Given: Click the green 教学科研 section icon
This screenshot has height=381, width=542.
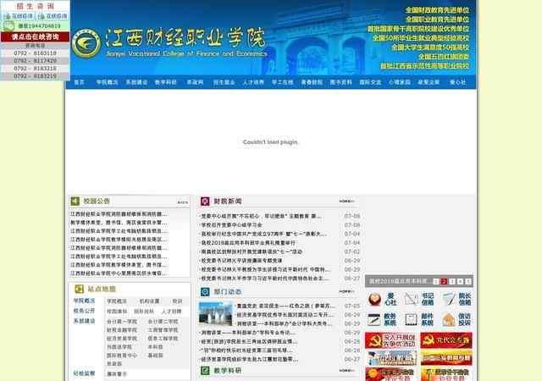Looking at the screenshot, I should pyautogui.click(x=205, y=371).
